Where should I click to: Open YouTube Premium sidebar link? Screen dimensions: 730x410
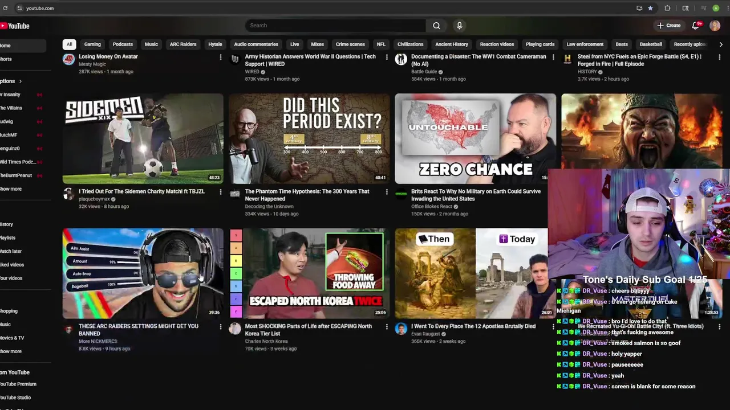tap(18, 384)
